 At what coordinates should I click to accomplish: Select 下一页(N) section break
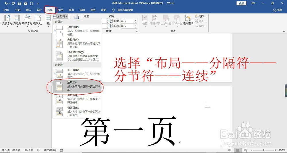77,74
